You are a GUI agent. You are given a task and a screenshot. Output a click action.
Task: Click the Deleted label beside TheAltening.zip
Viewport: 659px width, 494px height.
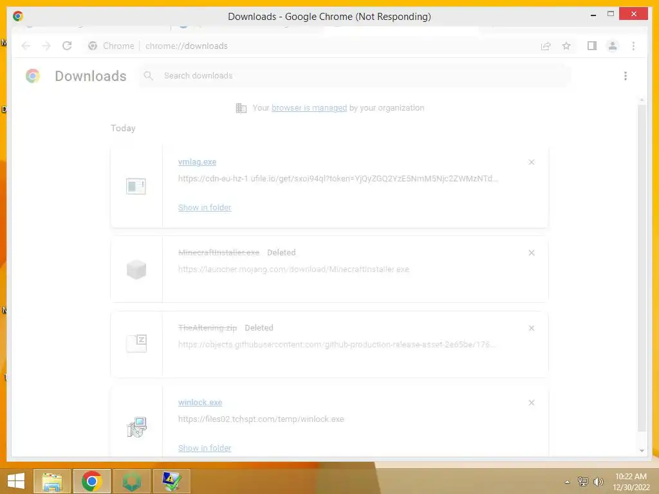coord(259,327)
